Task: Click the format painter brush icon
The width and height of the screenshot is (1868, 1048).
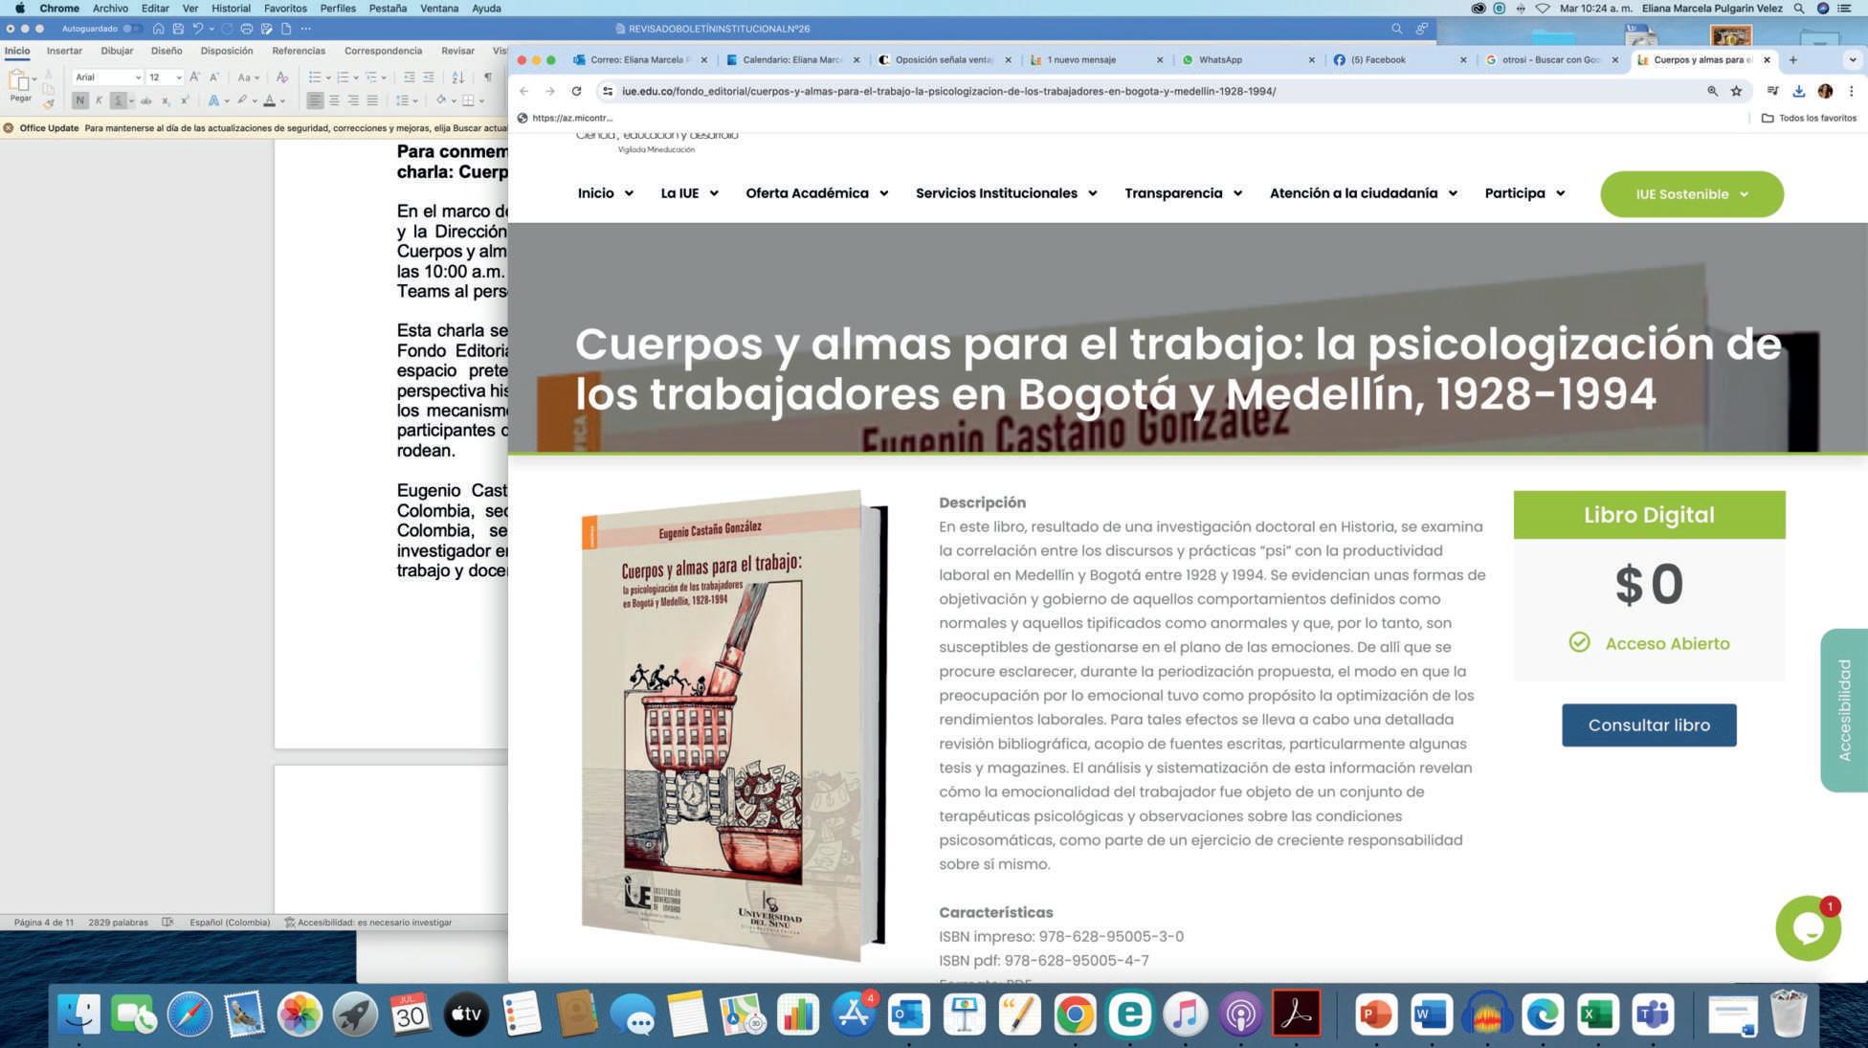Action: (x=48, y=103)
